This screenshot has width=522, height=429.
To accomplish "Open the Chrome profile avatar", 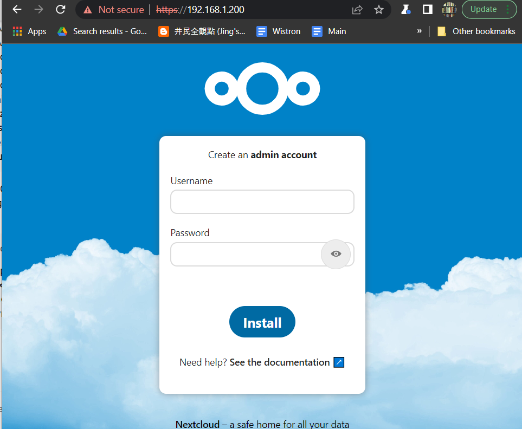I will tap(449, 9).
